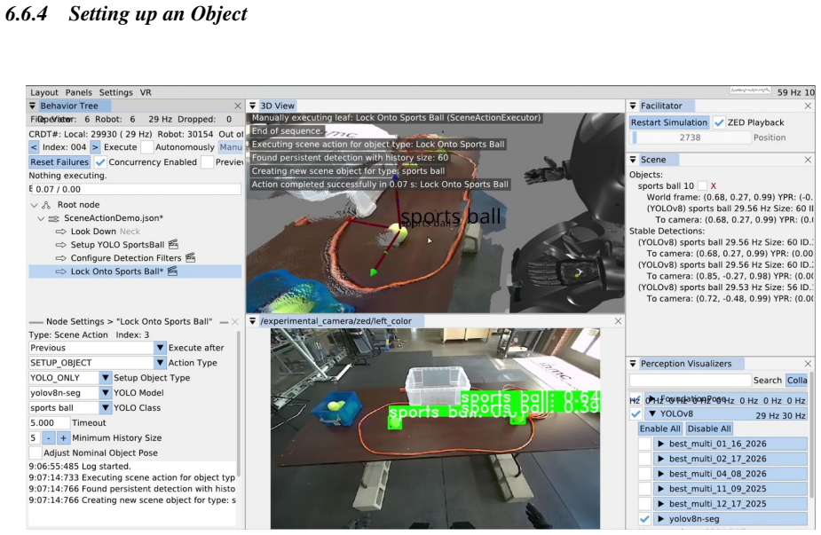Collapse the Root node tree chevron

[x=34, y=205]
